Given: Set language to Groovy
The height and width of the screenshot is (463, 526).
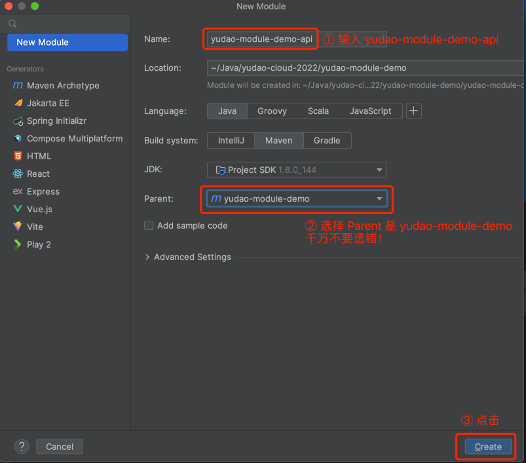Looking at the screenshot, I should tap(272, 111).
